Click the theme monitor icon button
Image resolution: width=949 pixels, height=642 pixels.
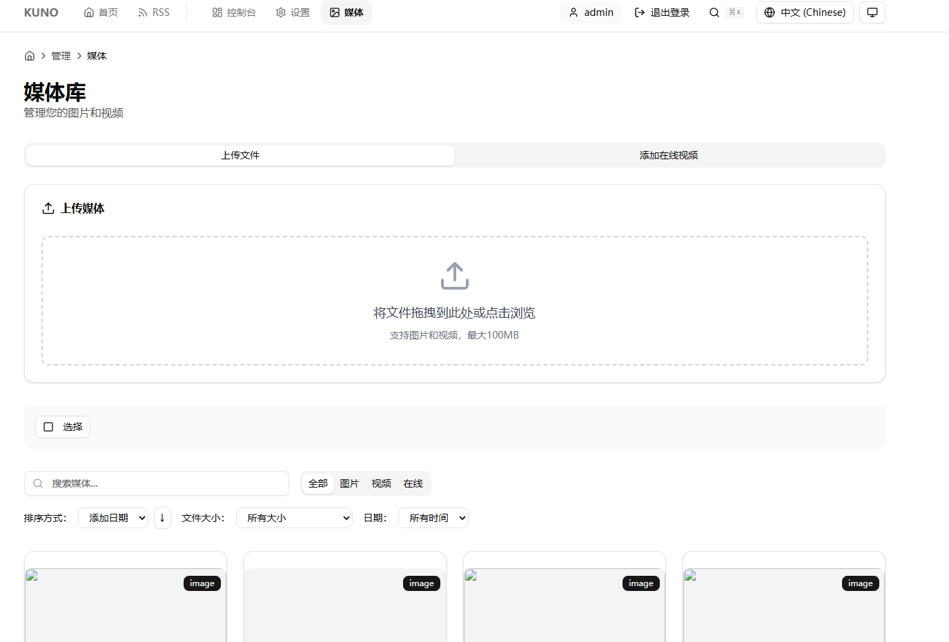pyautogui.click(x=872, y=12)
